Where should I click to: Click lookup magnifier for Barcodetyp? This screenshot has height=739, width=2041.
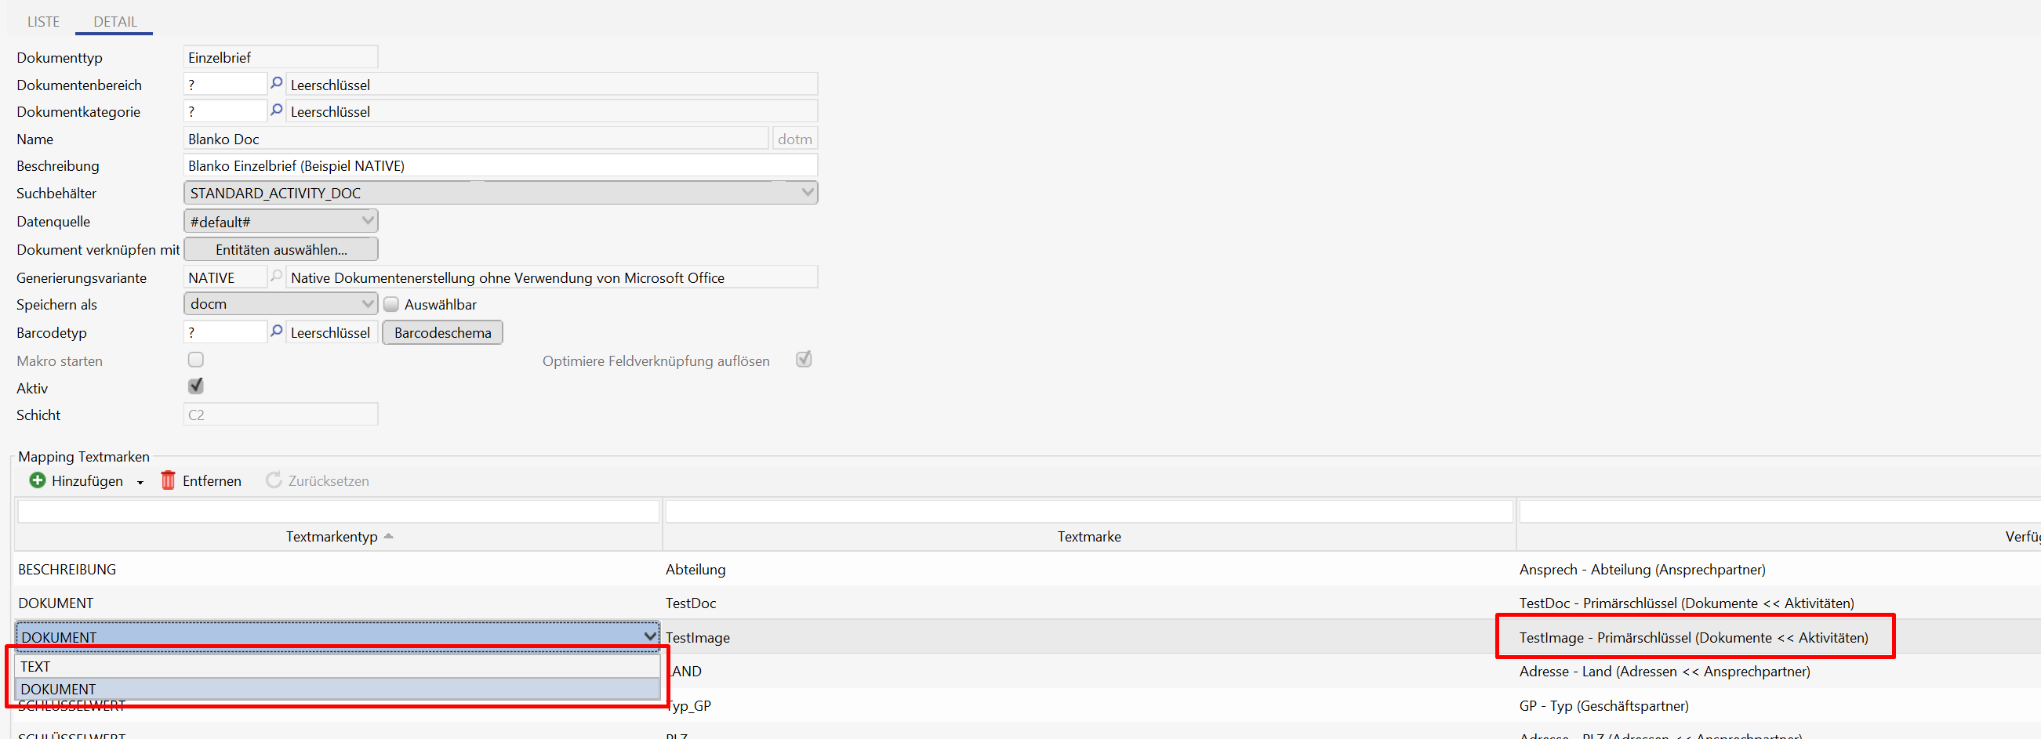pyautogui.click(x=276, y=331)
